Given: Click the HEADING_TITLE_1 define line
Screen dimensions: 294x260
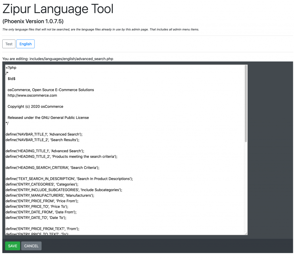Looking at the screenshot, I should [x=45, y=151].
